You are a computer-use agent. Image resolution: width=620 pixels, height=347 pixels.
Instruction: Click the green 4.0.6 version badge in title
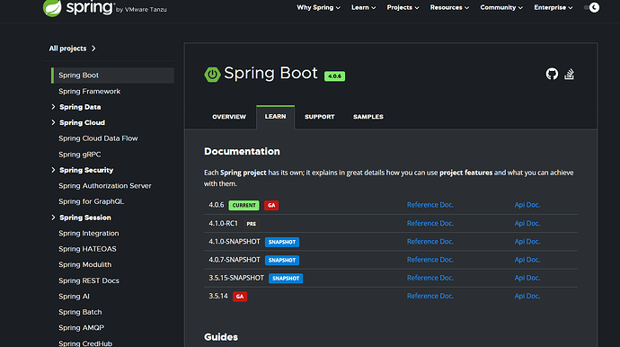click(334, 76)
